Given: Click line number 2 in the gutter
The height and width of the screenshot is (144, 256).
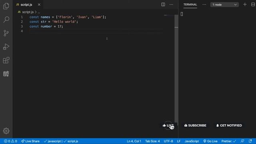Looking at the screenshot, I should tap(22, 22).
